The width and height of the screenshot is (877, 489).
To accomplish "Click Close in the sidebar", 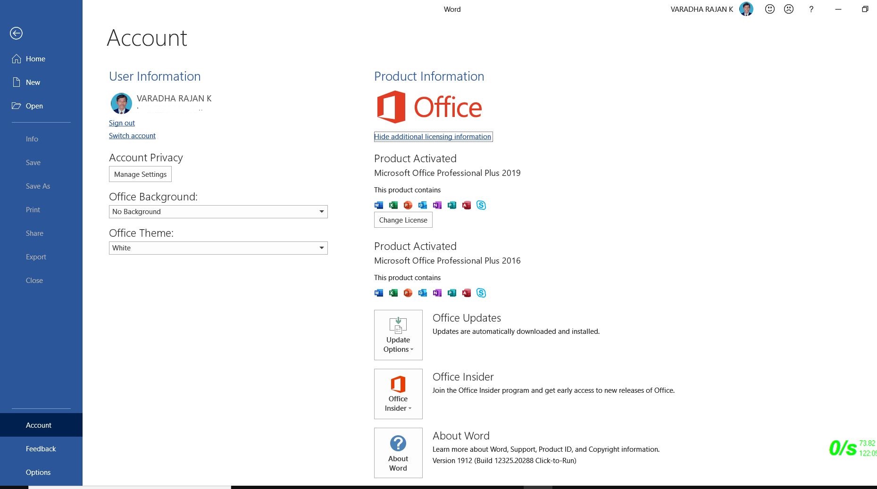I will point(41,281).
